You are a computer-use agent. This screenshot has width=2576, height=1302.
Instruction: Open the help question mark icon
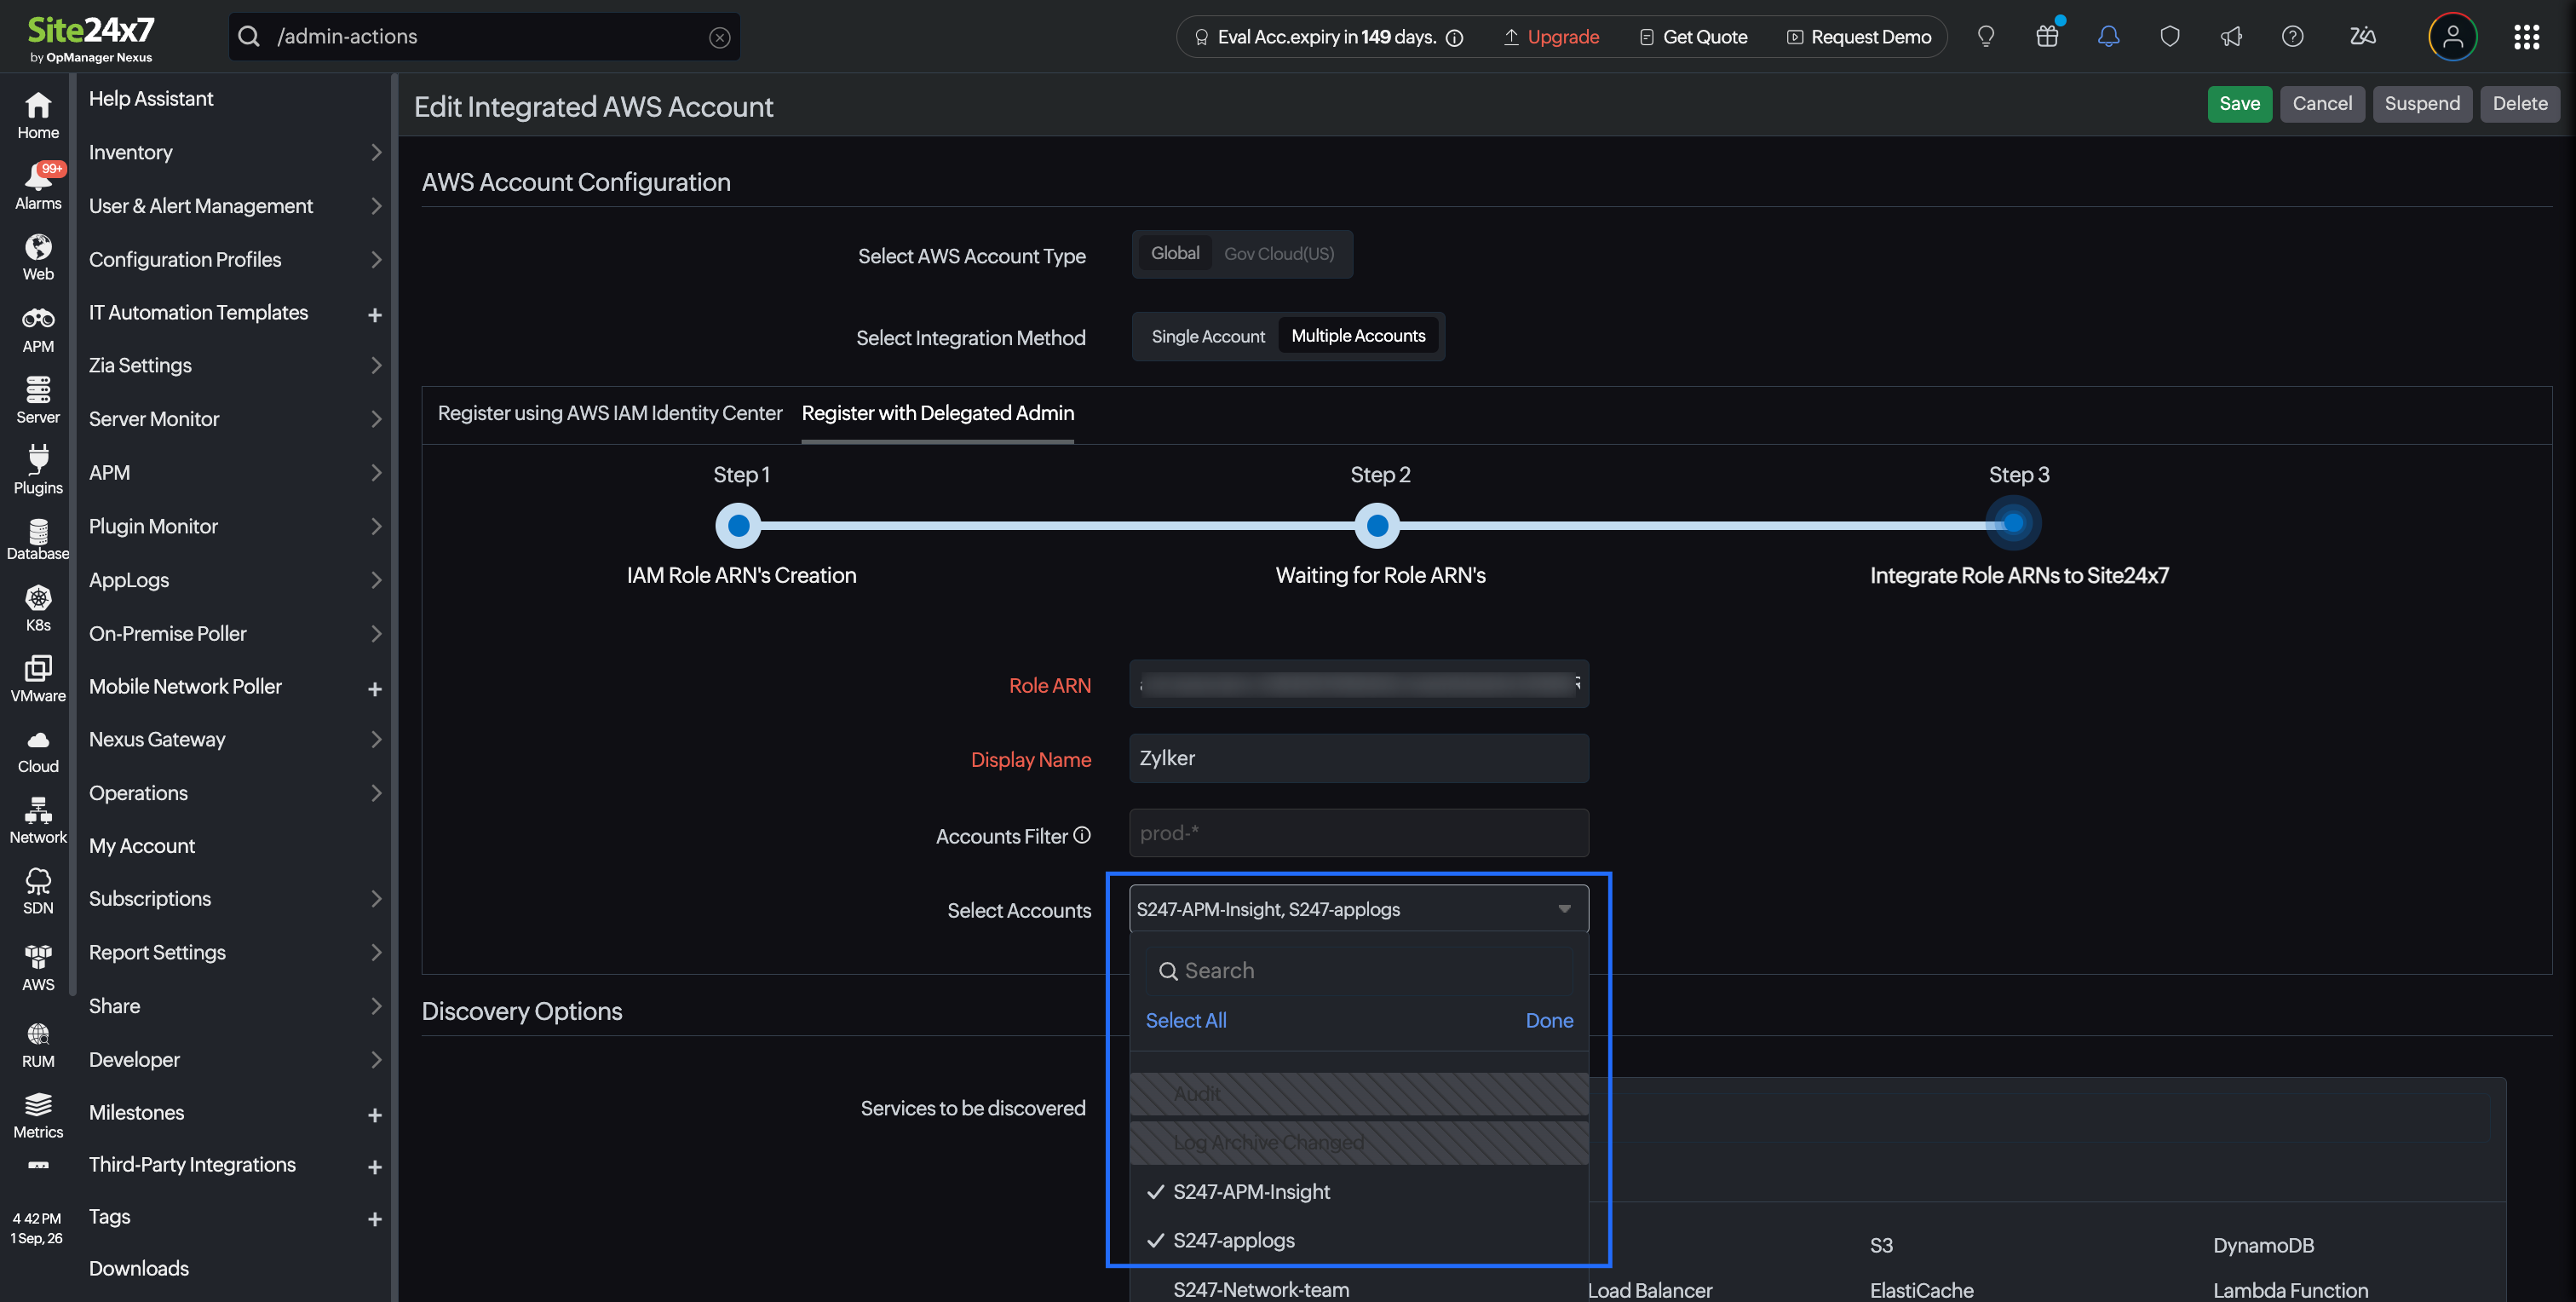coord(2292,37)
